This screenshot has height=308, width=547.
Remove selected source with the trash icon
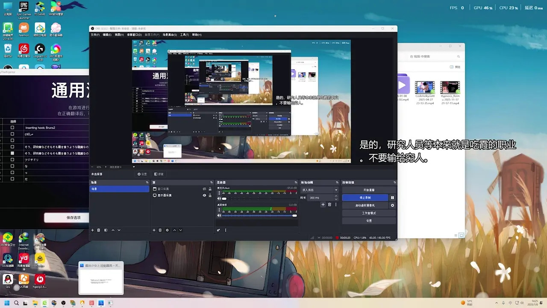coord(160,230)
